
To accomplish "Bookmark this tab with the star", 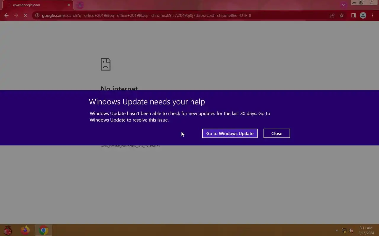I will pos(342,15).
